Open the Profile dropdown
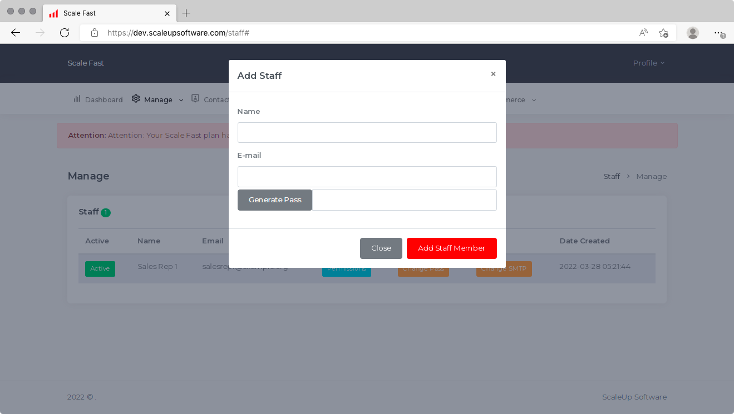The height and width of the screenshot is (414, 734). pyautogui.click(x=649, y=63)
